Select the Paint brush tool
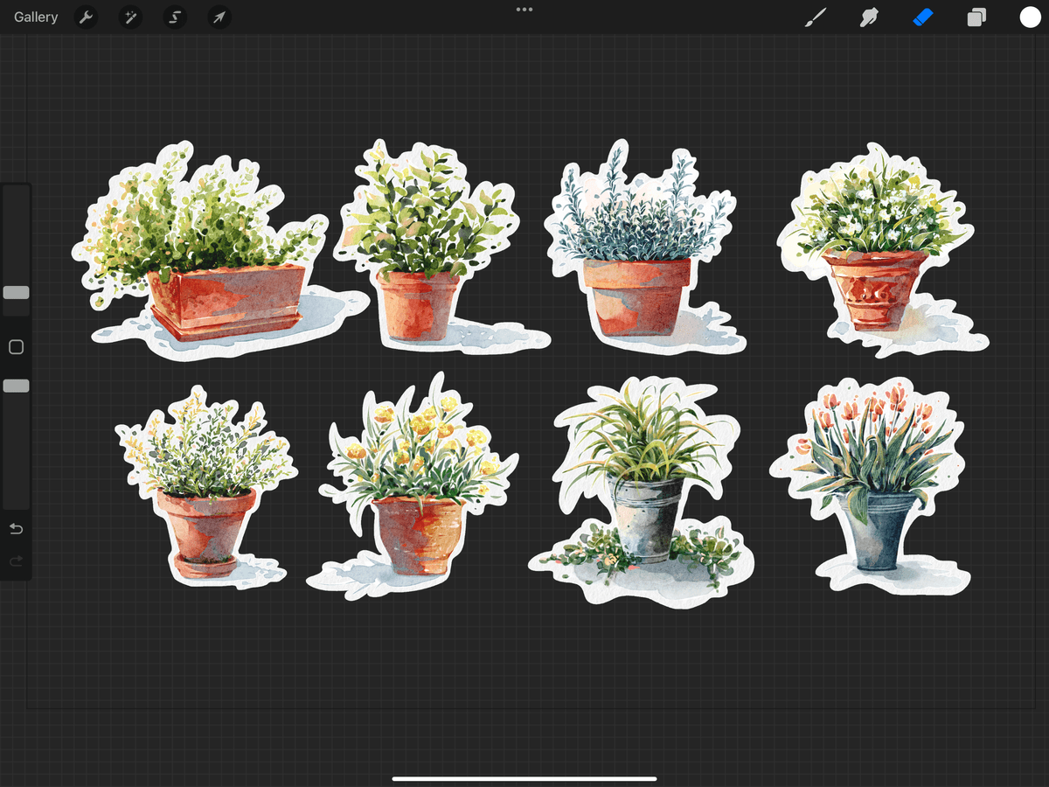This screenshot has width=1049, height=787. pyautogui.click(x=815, y=17)
